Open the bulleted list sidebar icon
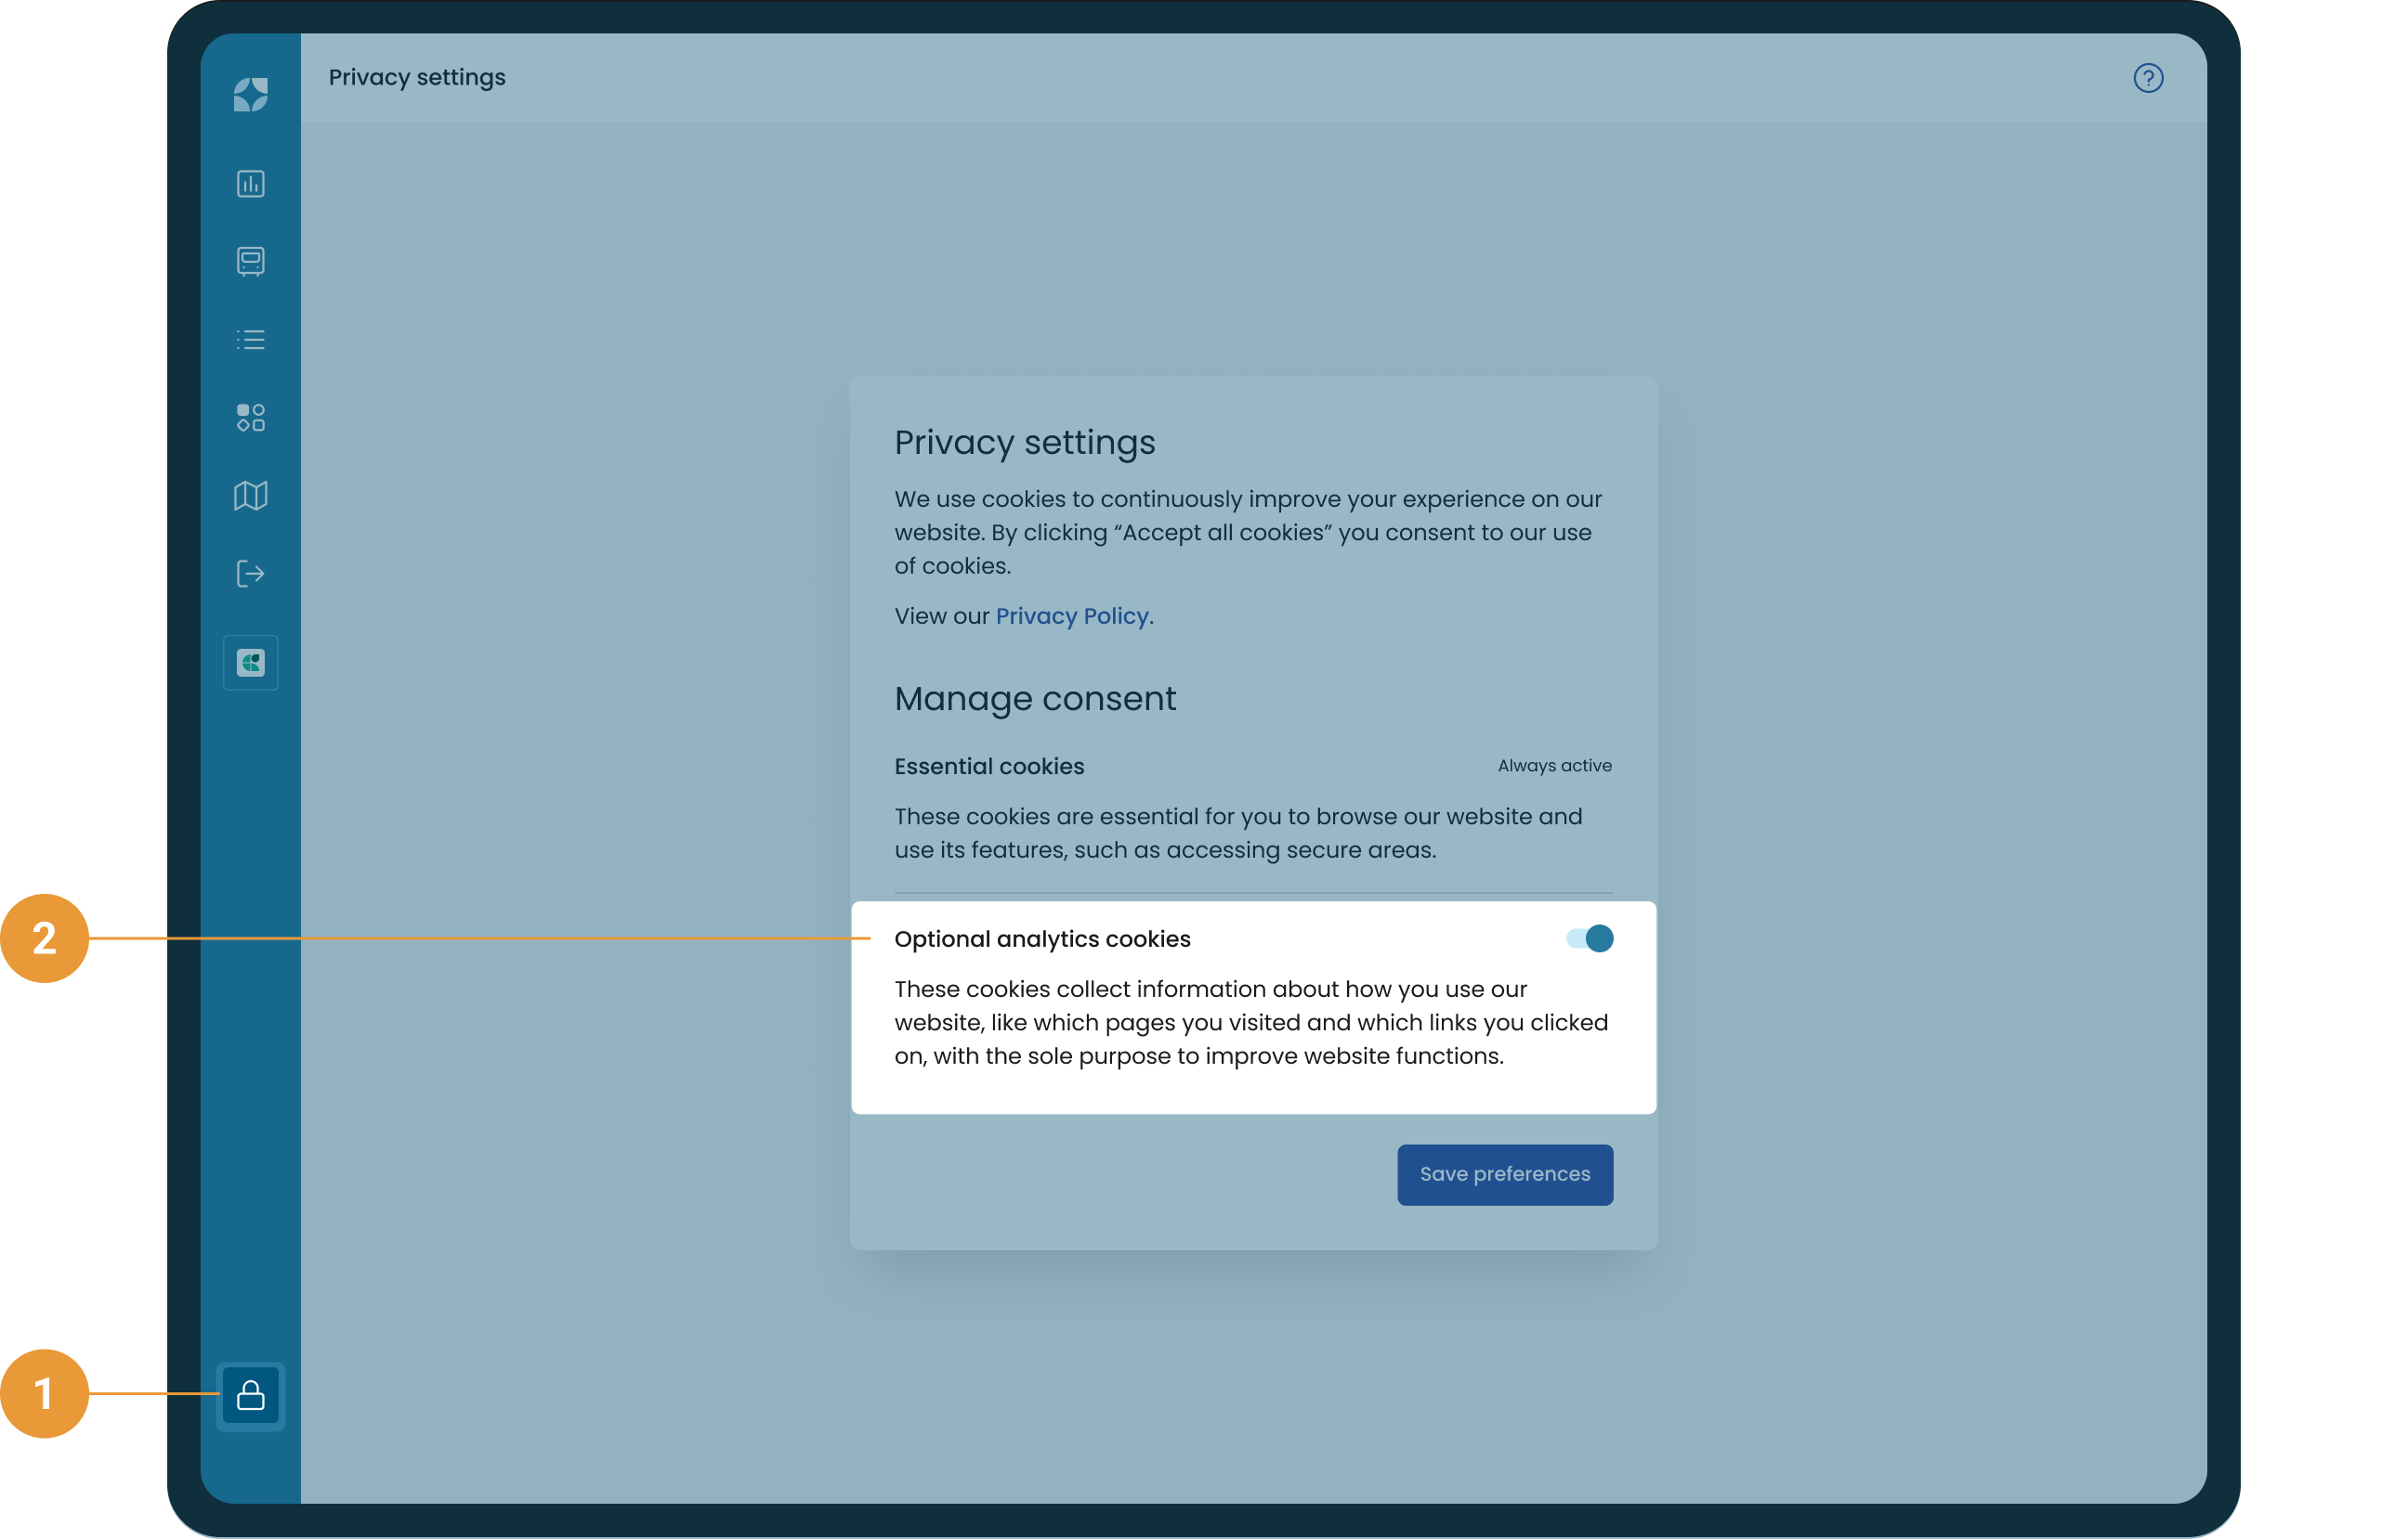 [250, 340]
